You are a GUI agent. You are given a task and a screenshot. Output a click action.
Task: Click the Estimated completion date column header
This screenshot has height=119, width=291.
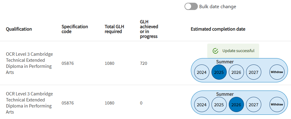(x=218, y=29)
